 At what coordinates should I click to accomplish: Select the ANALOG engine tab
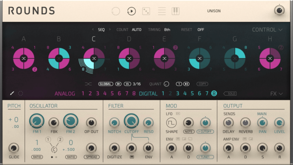65,94
